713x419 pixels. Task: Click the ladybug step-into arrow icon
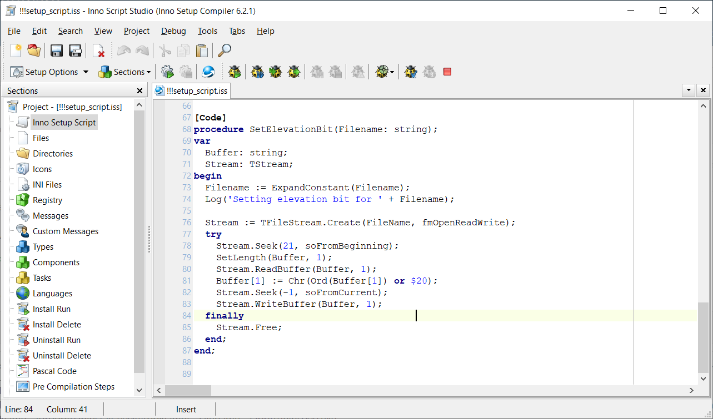[x=275, y=72]
